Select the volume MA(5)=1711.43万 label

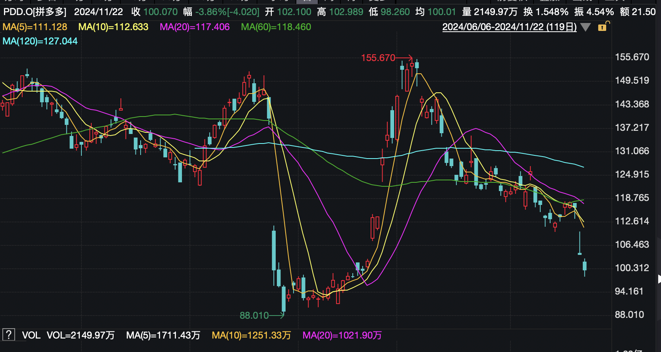tap(163, 335)
